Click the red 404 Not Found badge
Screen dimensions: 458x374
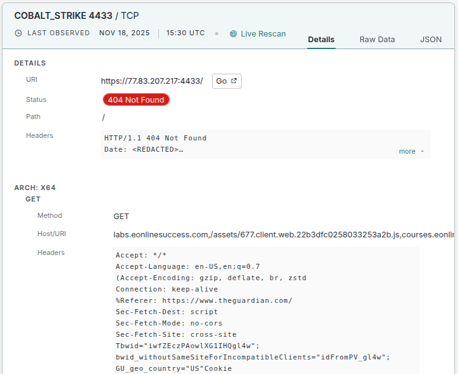[x=136, y=99]
